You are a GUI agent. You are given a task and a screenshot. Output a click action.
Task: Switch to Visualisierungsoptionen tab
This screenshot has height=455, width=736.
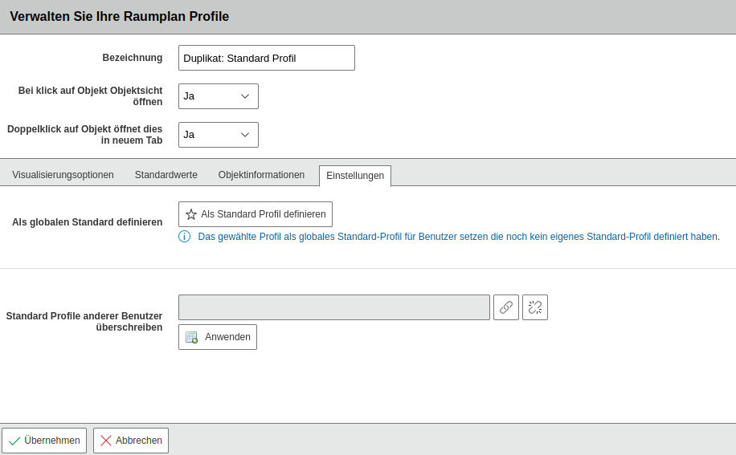tap(63, 175)
